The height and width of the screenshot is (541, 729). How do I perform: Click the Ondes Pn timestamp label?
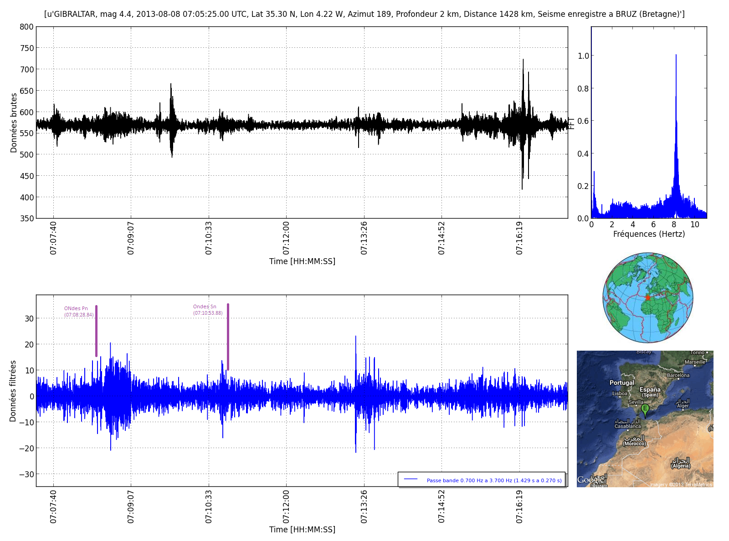tap(79, 315)
